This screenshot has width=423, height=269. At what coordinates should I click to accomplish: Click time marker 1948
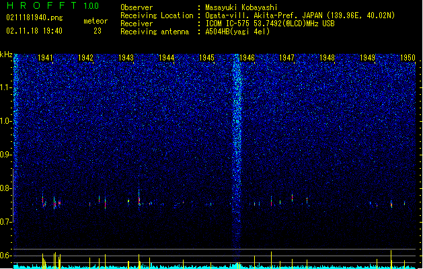click(x=328, y=58)
